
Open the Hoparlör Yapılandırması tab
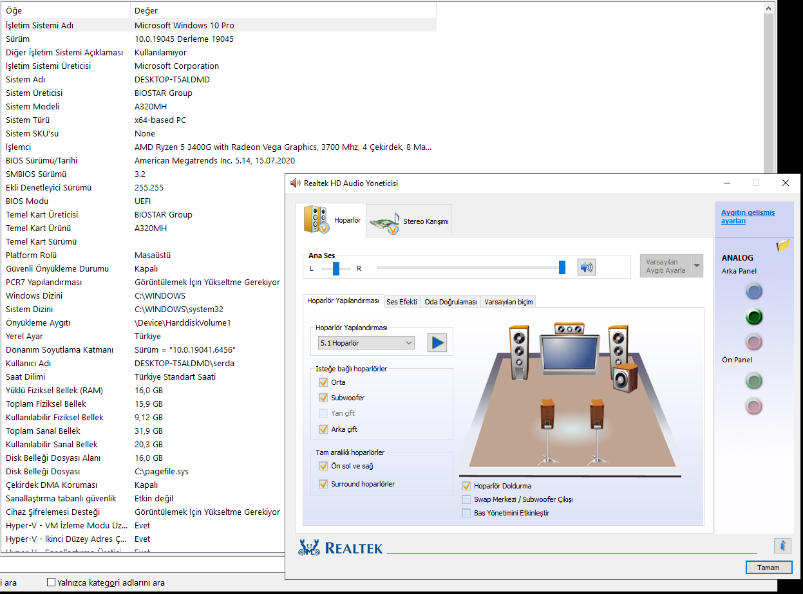[343, 301]
